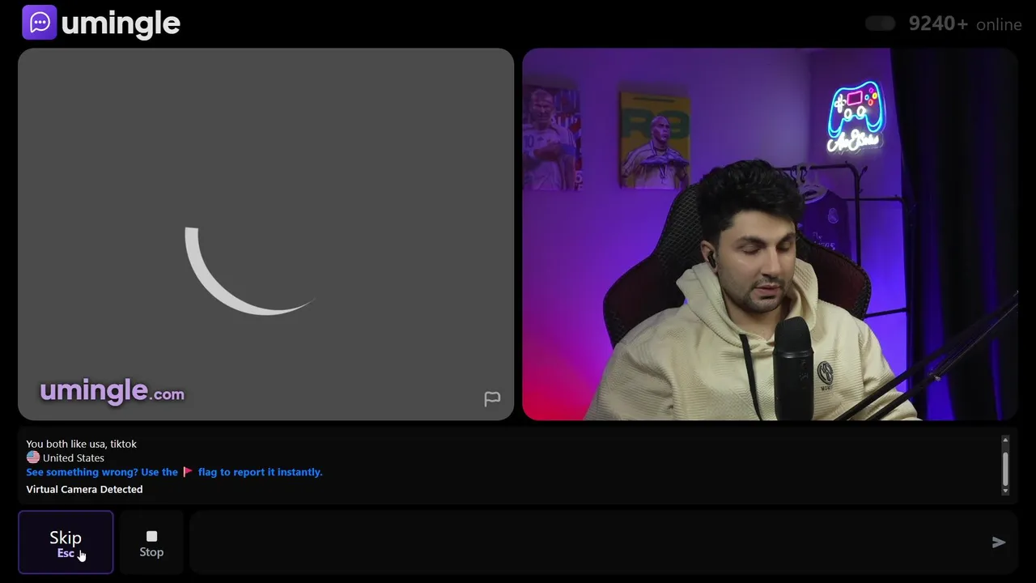Click the loading stranger video panel
The width and height of the screenshot is (1036, 583).
pyautogui.click(x=265, y=234)
